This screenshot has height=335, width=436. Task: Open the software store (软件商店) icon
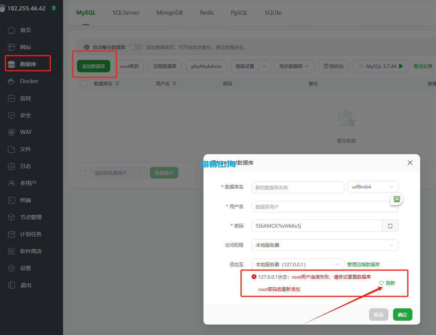click(12, 251)
